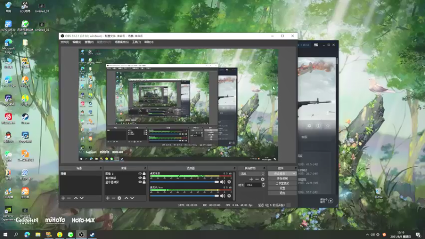Open the Steam desktop shortcut
Image resolution: width=425 pixels, height=239 pixels.
25,118
